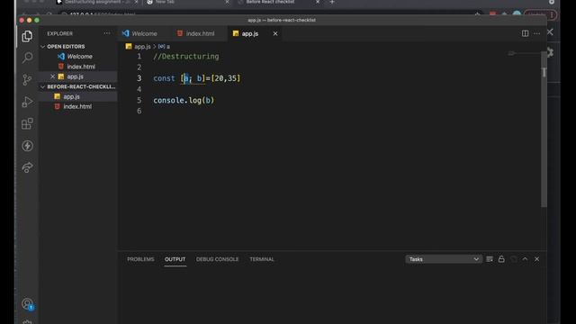The height and width of the screenshot is (324, 576).
Task: Click console.log(b) on line 5
Action: click(184, 100)
